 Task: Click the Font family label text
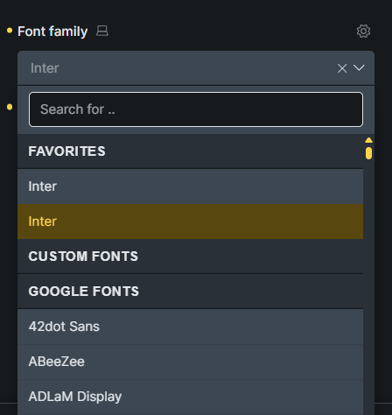click(52, 32)
